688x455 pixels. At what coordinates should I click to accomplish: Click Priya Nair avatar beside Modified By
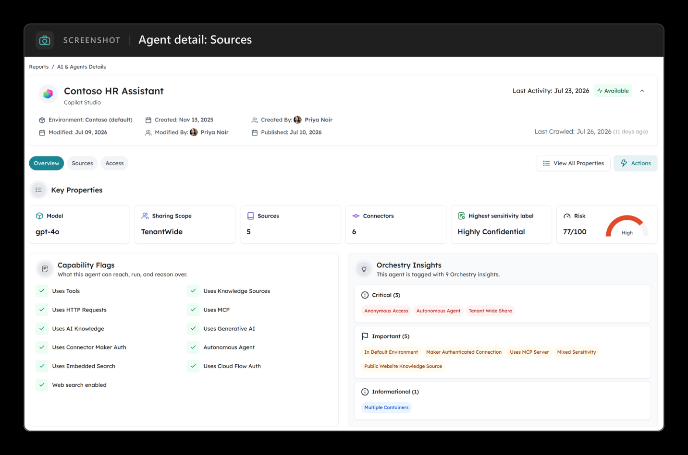tap(194, 132)
